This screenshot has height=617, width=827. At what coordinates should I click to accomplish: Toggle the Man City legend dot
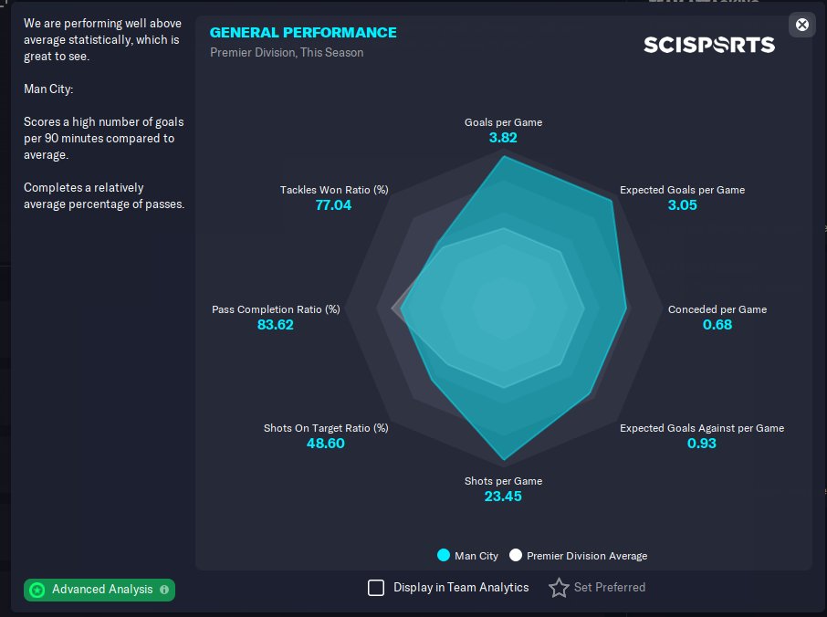pyautogui.click(x=444, y=555)
